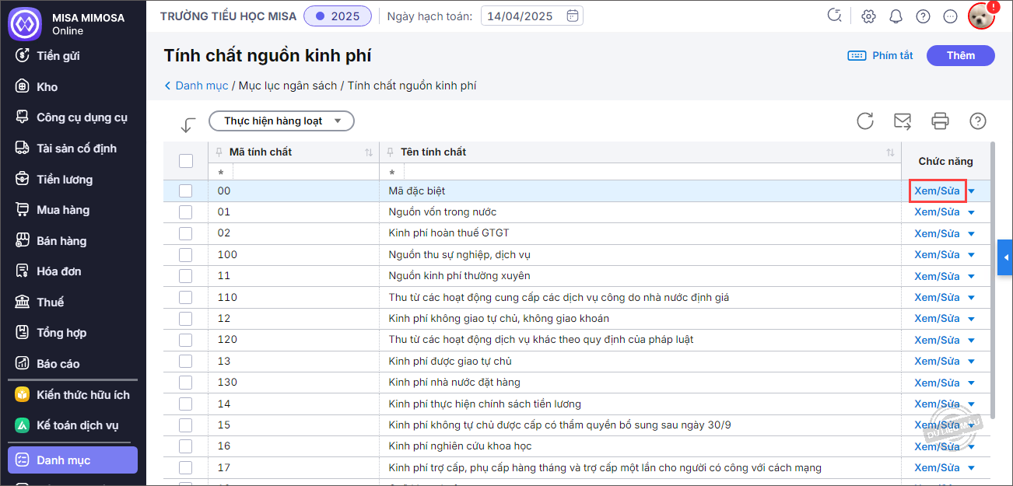The height and width of the screenshot is (486, 1013).
Task: Click the MISA Mimosa logo icon
Action: [x=24, y=23]
